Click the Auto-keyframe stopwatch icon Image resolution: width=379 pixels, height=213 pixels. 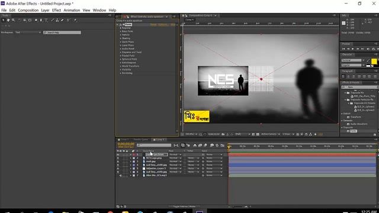click(x=217, y=146)
